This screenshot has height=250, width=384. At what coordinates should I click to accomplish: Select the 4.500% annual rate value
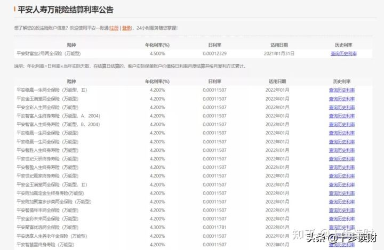point(157,54)
